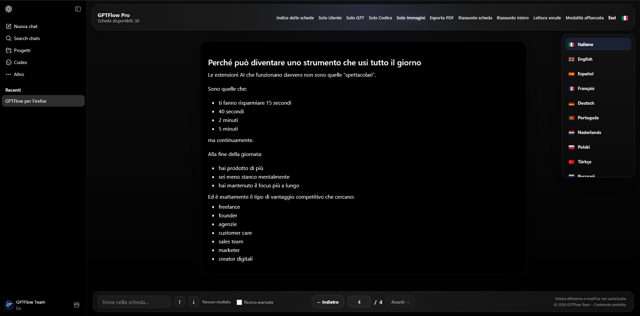This screenshot has height=316, width=640.
Task: Select Italiano language
Action: [x=598, y=44]
